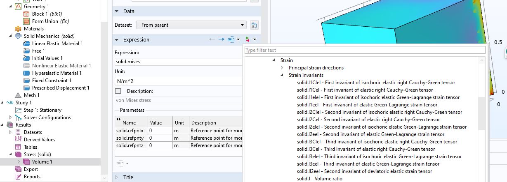
Task: Expand the Principal strain directions node
Action: tap(282, 68)
